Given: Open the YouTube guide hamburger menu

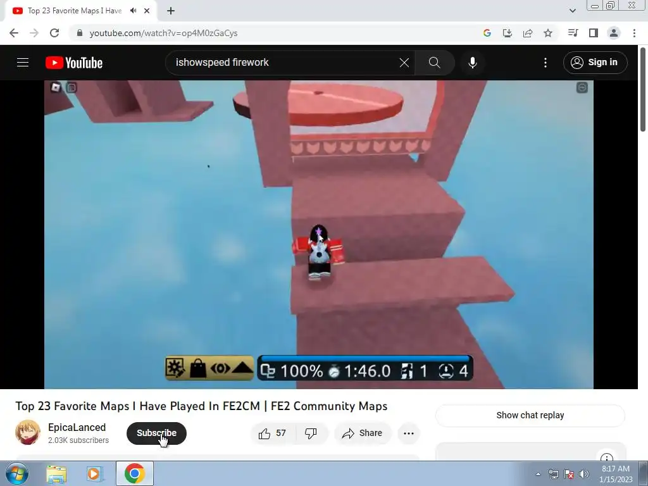Looking at the screenshot, I should coord(23,63).
